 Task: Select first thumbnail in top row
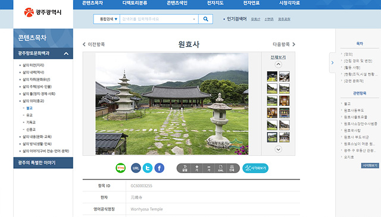pos(272,76)
